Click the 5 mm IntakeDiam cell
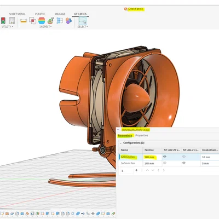This screenshot has width=219, height=219. [x=210, y=163]
